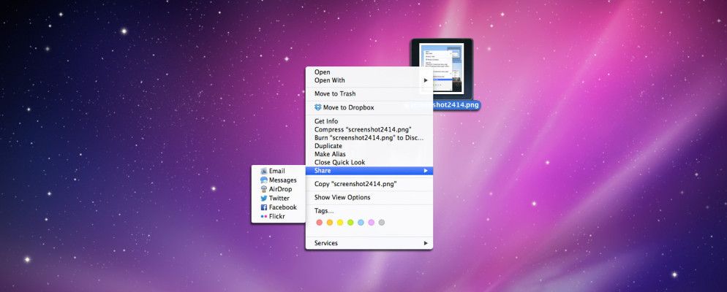Apply the orange tag color

click(x=330, y=223)
